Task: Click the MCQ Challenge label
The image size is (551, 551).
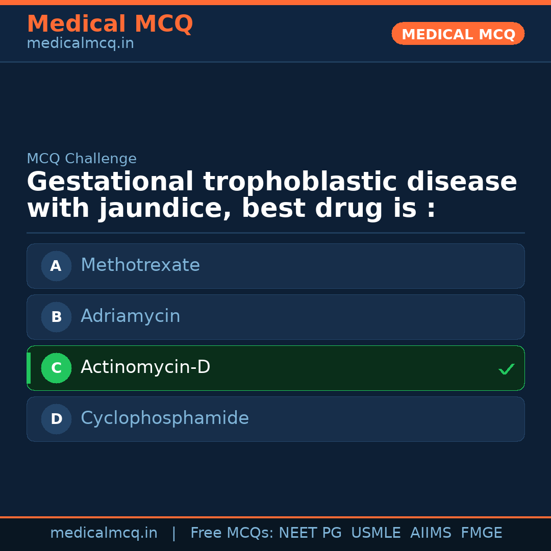Action: (82, 159)
